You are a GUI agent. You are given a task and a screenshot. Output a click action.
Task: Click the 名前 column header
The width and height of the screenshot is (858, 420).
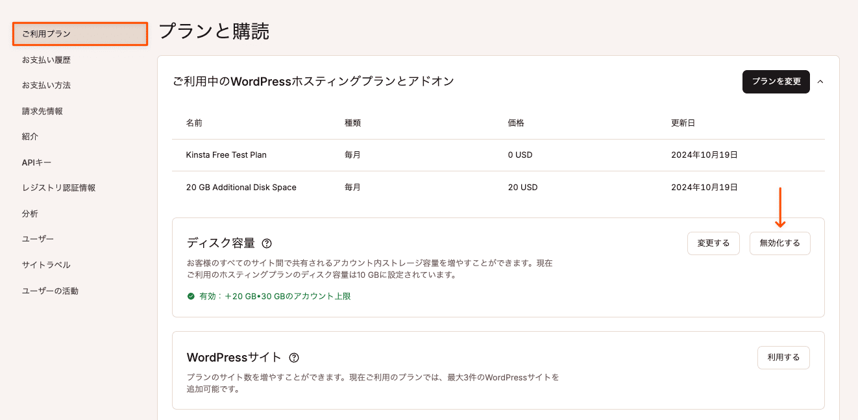point(194,123)
